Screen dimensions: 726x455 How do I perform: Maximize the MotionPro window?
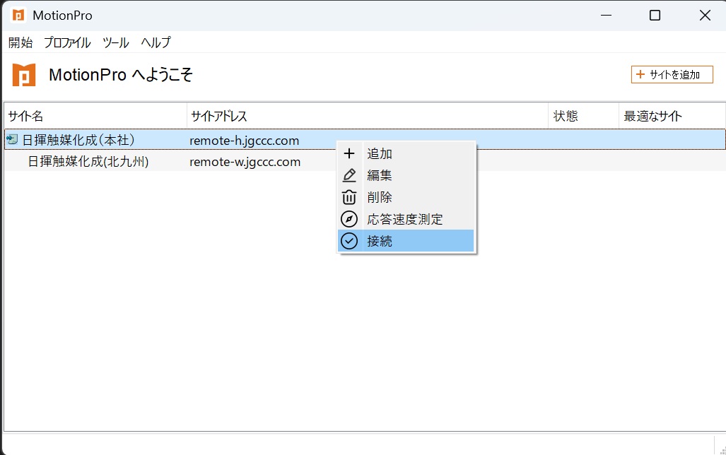[x=655, y=16]
